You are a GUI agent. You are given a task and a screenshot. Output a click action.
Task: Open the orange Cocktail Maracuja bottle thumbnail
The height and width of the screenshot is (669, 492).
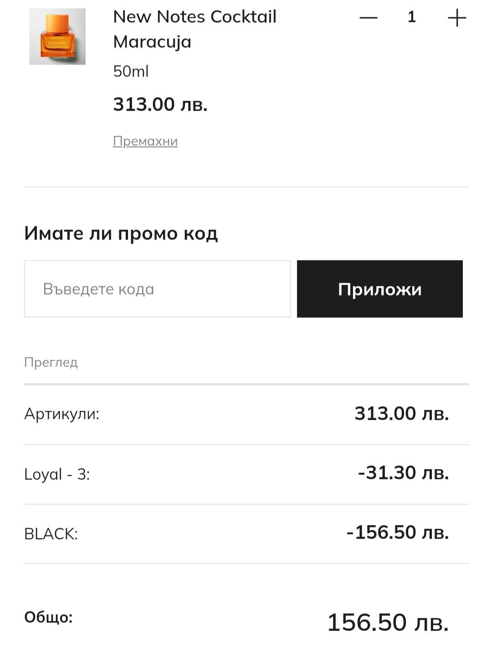point(57,36)
